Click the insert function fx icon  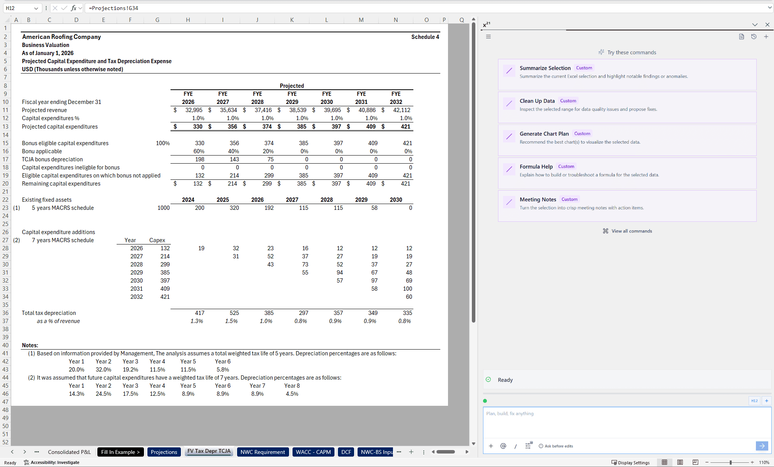click(74, 8)
